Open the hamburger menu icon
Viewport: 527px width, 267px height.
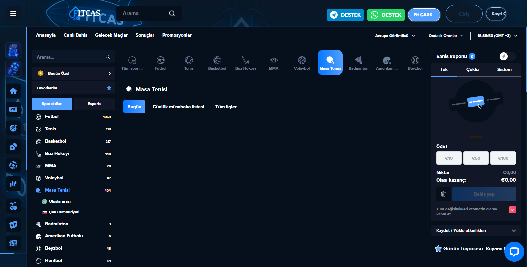[13, 13]
